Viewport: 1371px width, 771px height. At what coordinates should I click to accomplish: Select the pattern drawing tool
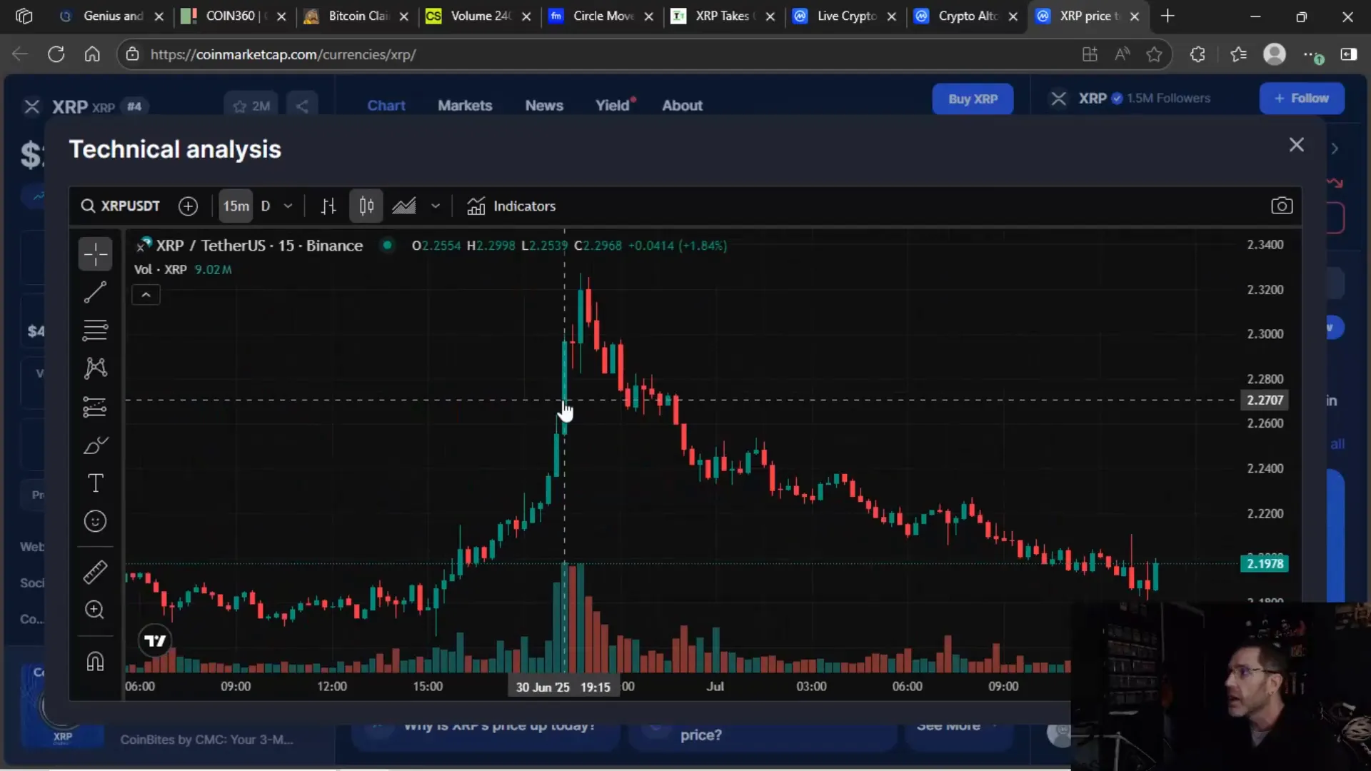tap(95, 368)
